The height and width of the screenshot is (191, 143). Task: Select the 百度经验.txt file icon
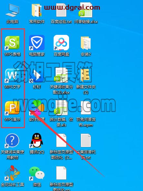click(x=61, y=10)
